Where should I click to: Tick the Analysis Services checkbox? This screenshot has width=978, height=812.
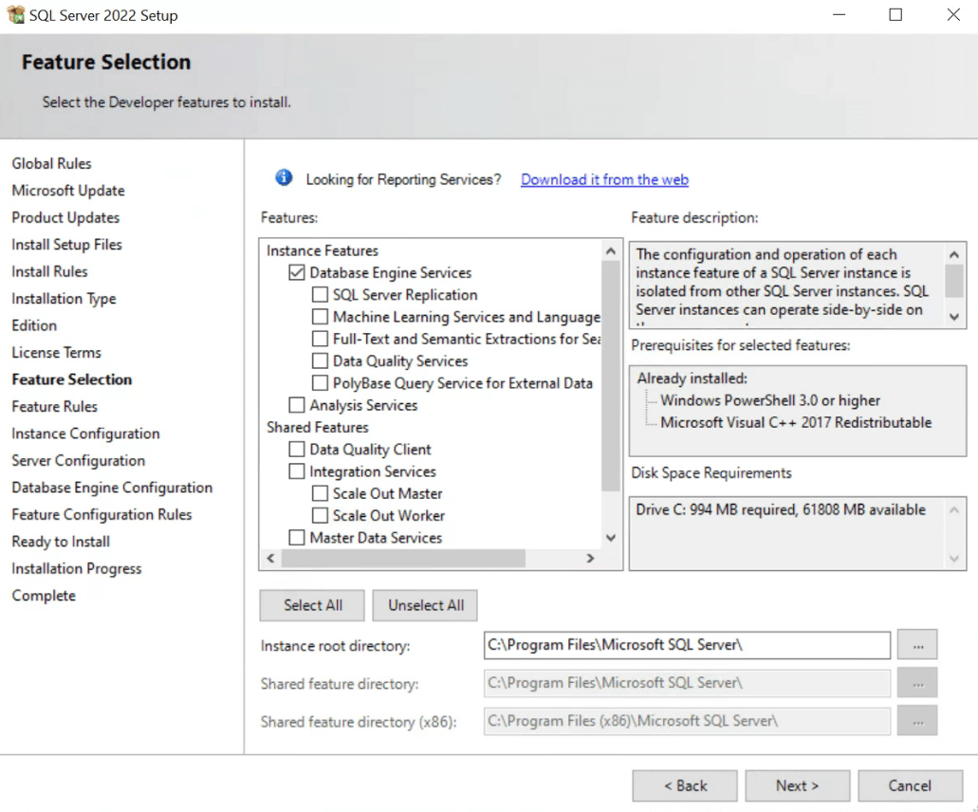click(297, 405)
